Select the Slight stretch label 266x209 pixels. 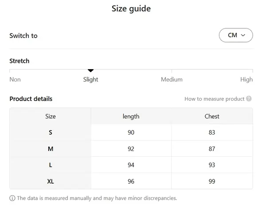coord(91,80)
